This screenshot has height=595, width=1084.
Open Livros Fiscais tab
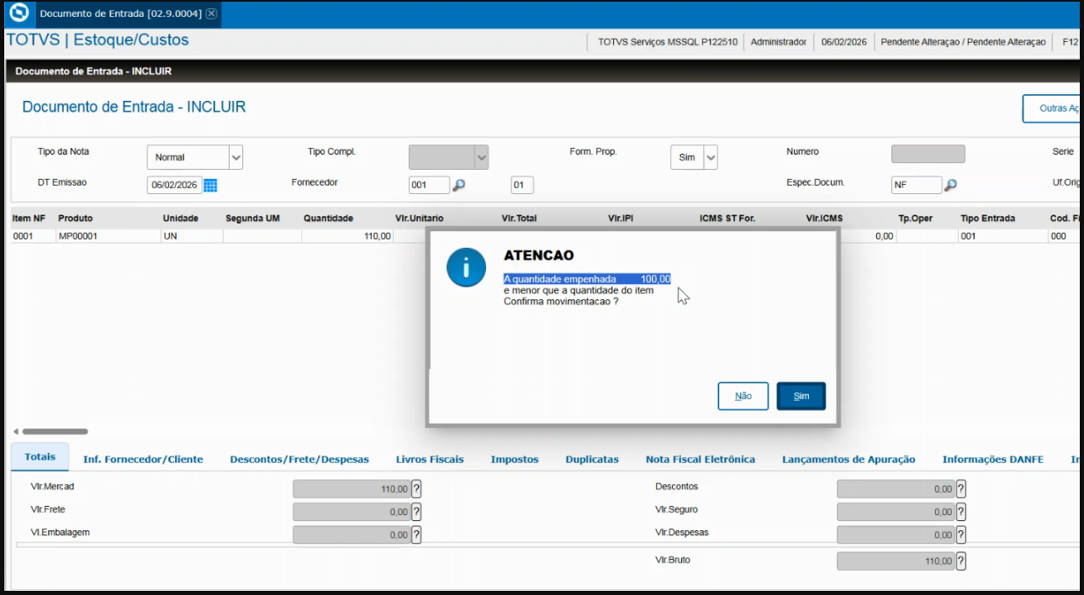[x=430, y=459]
